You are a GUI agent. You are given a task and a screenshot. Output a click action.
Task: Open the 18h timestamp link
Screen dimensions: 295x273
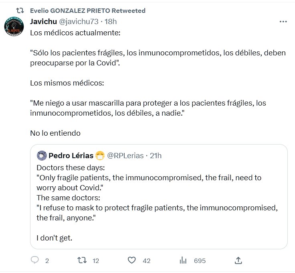tap(110, 21)
